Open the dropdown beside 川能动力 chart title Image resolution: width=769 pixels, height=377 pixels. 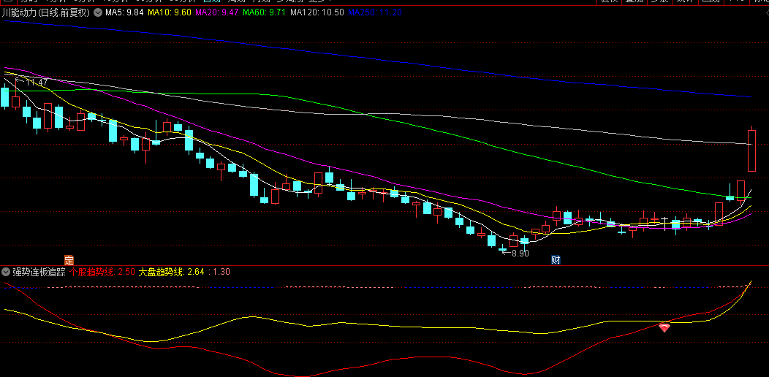coord(98,12)
